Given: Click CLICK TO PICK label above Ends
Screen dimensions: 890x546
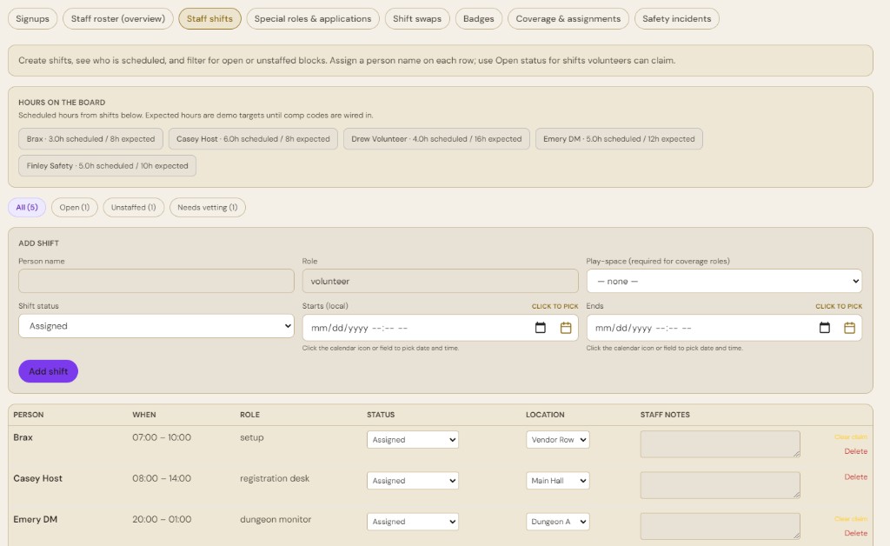Looking at the screenshot, I should 839,306.
